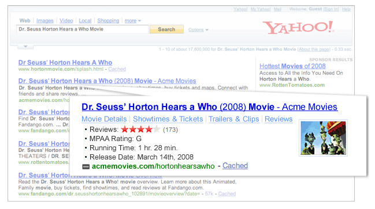Expand the tab arrow below search box

25,47
